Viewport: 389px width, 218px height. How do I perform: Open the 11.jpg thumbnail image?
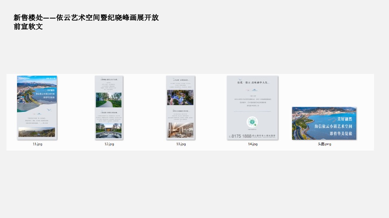pyautogui.click(x=37, y=108)
